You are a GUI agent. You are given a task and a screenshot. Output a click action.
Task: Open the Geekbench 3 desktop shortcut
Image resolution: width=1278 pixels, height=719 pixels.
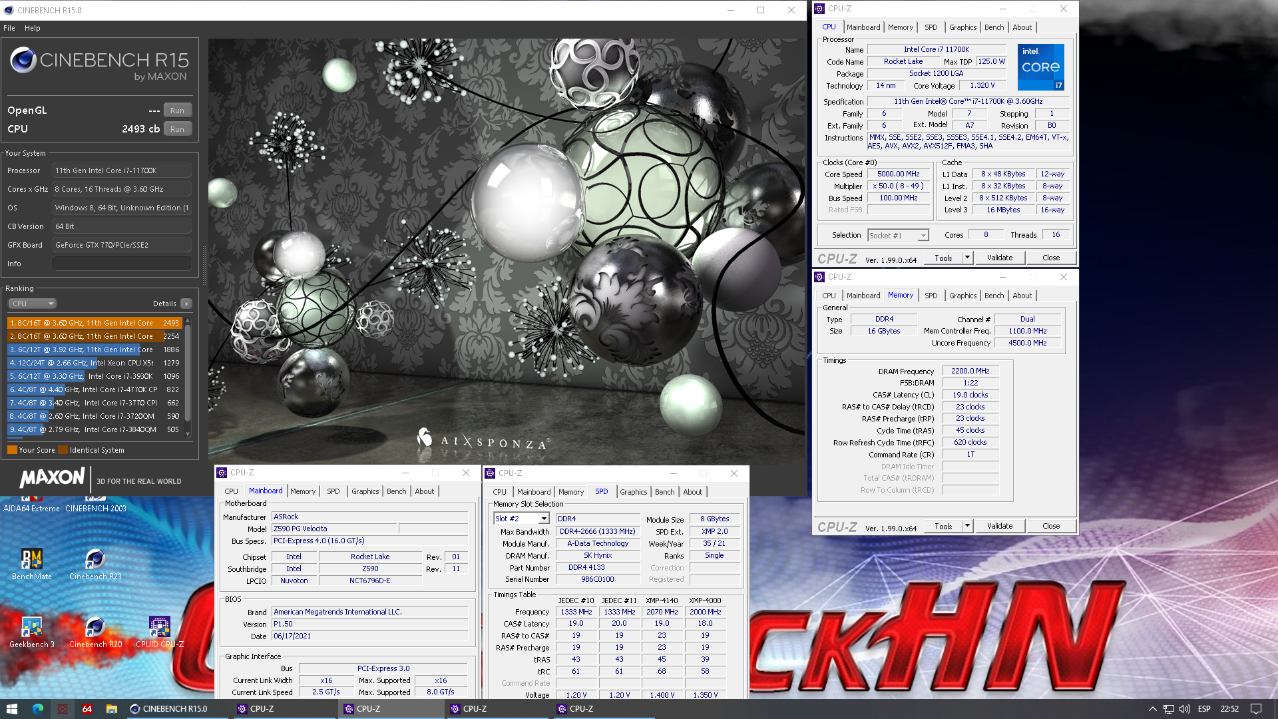pos(31,632)
